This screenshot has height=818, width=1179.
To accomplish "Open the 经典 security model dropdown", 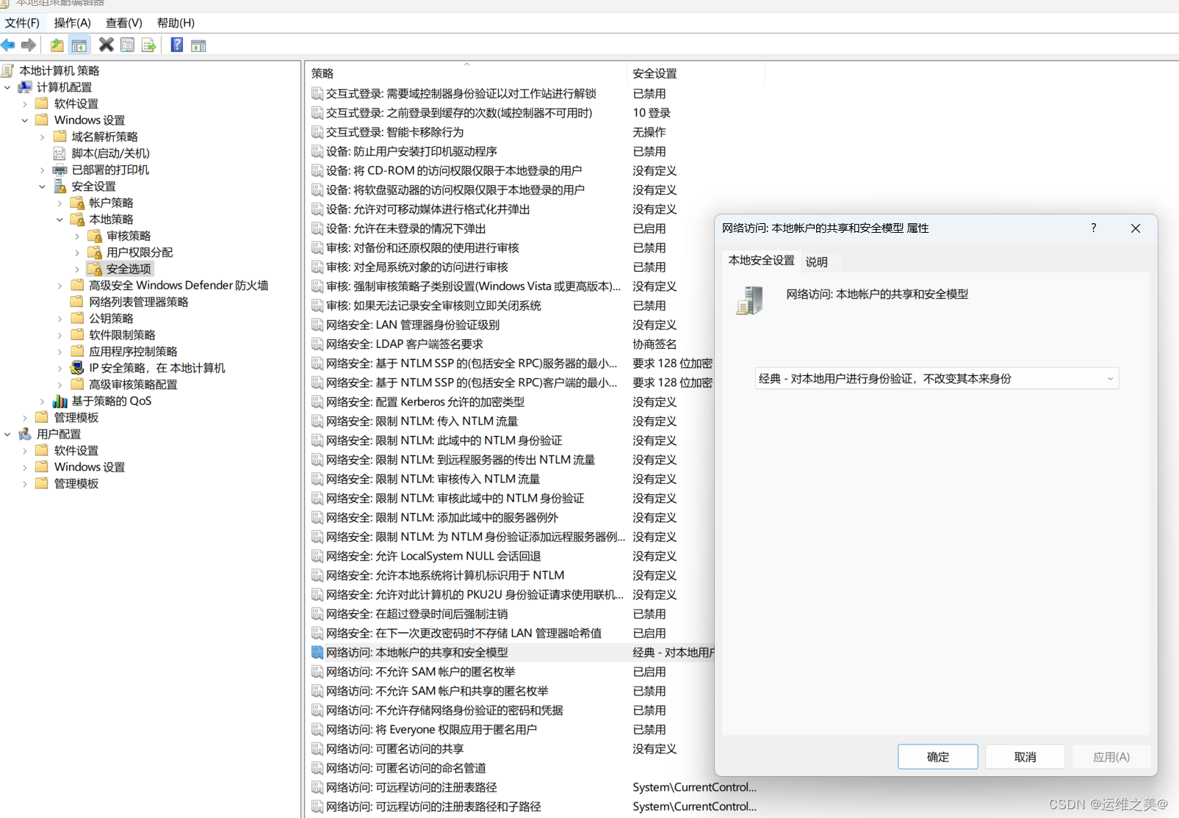I will [937, 378].
